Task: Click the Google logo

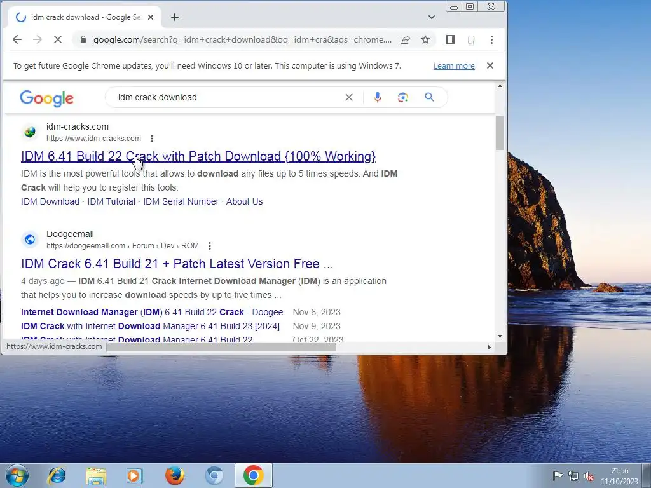Action: click(x=46, y=98)
